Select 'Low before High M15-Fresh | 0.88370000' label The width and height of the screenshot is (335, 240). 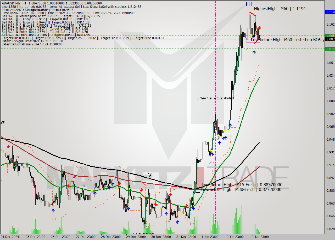coord(242,185)
